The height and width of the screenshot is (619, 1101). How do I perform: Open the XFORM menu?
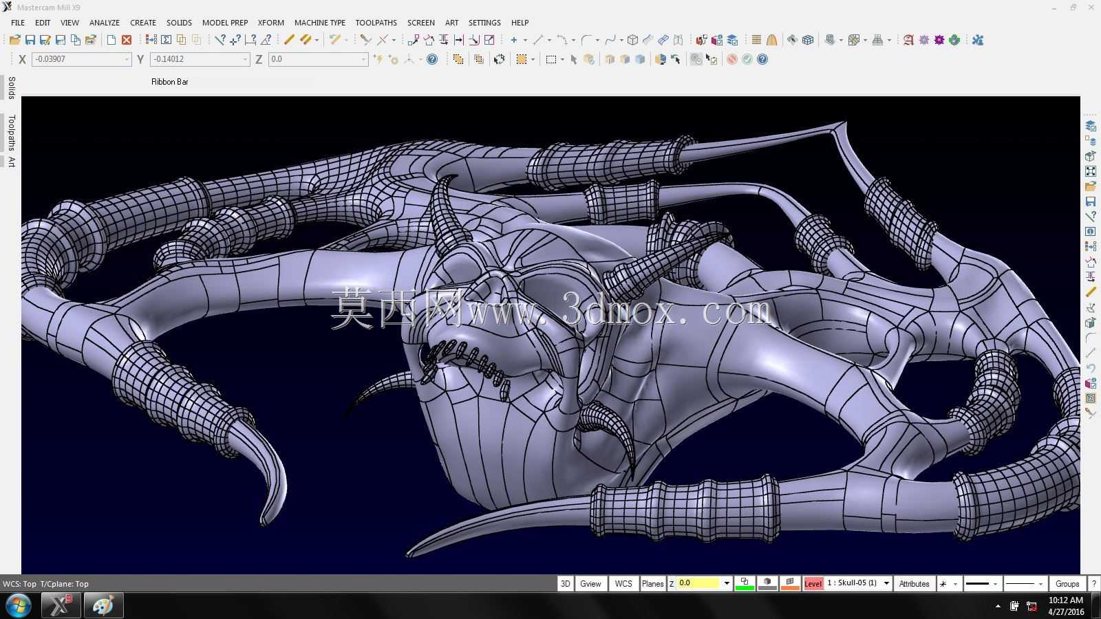point(271,23)
